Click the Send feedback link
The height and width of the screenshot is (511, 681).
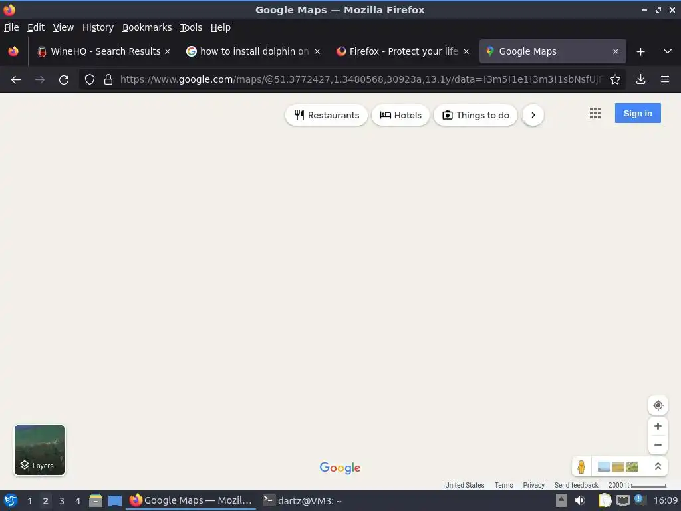pos(576,485)
